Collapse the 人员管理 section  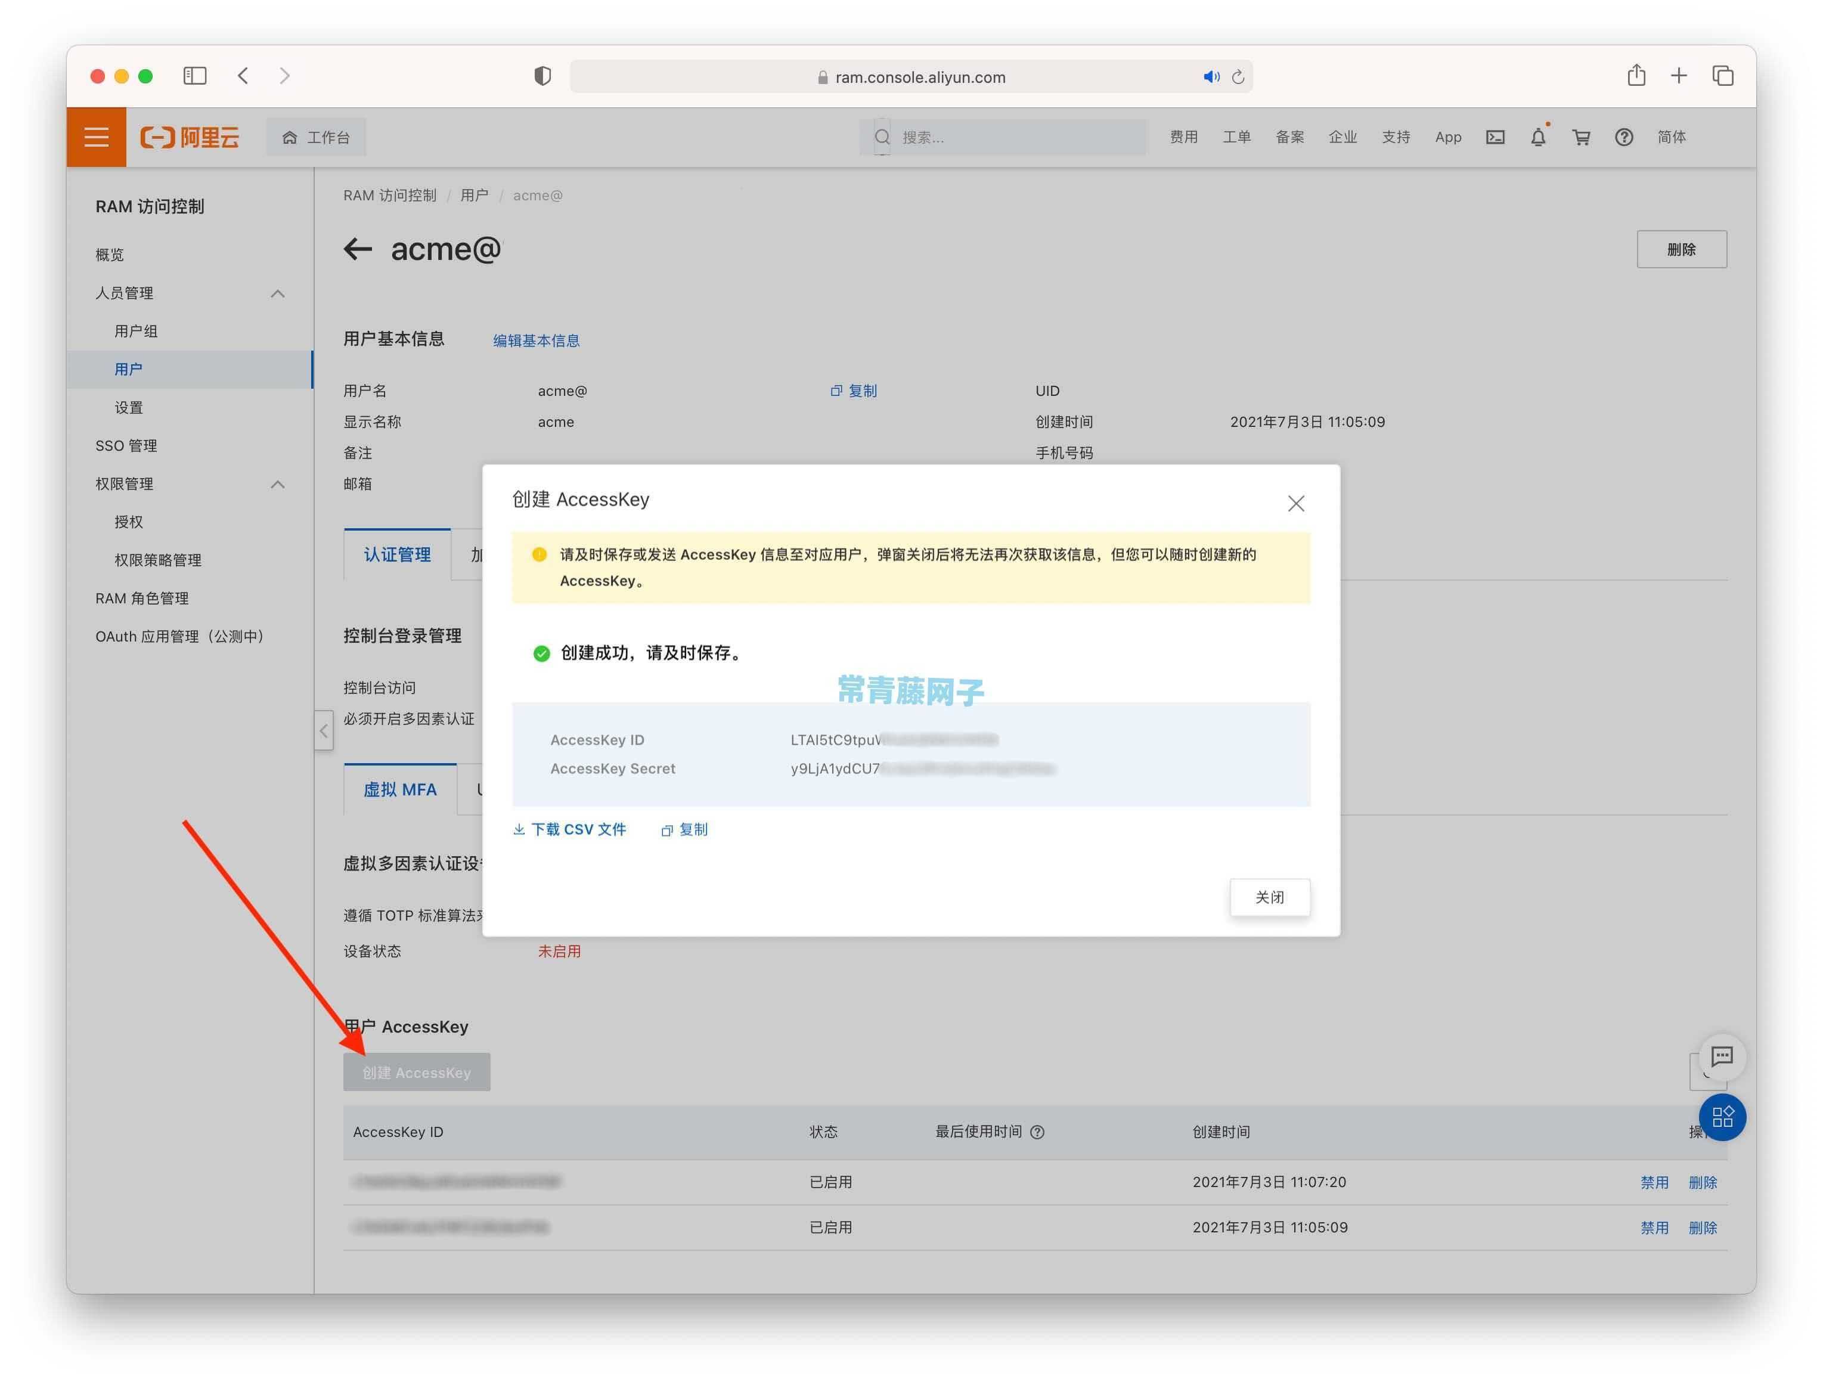278,293
